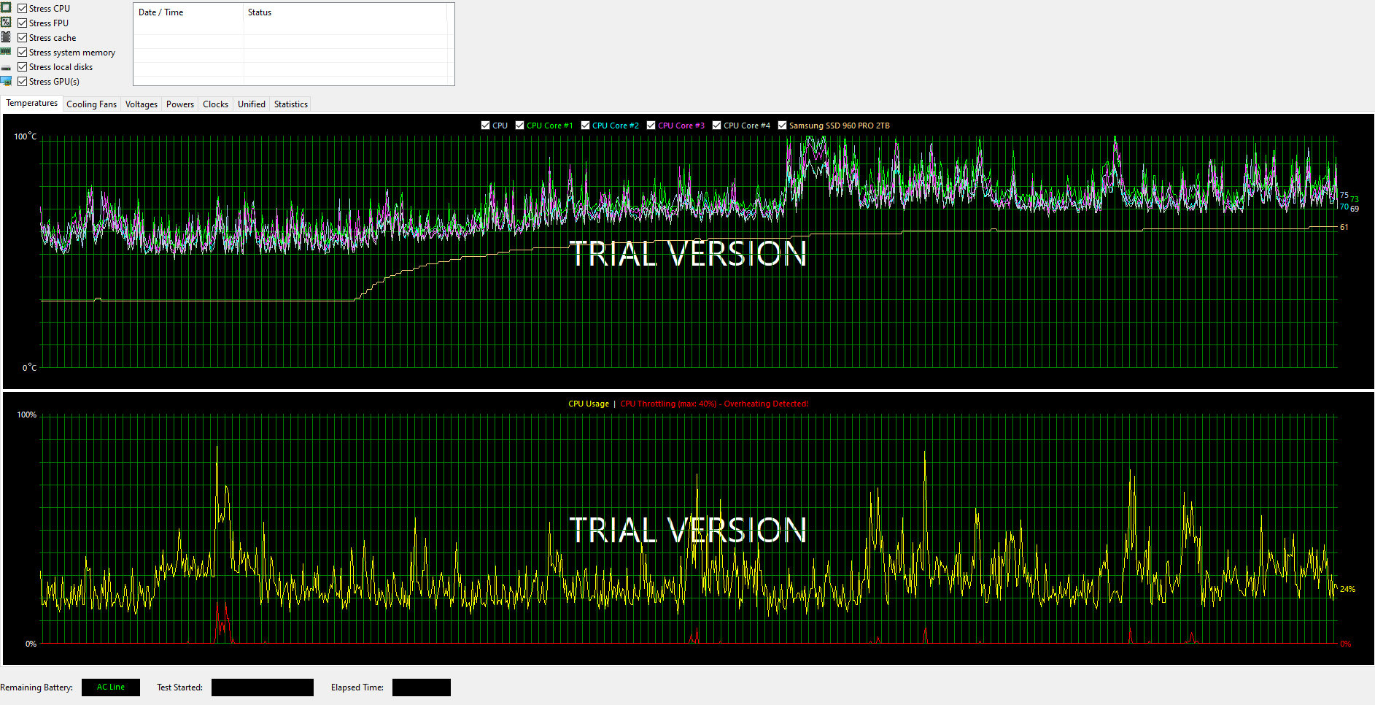Uncheck Stress local disks

pos(22,66)
